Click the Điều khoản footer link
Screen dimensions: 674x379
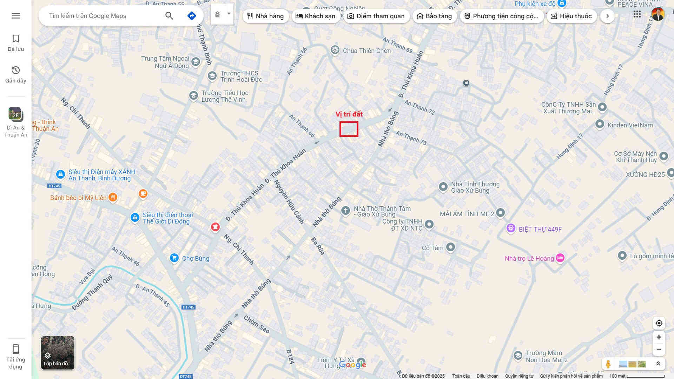click(x=487, y=376)
